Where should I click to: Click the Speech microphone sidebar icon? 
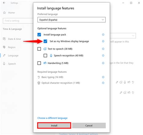pos(4,64)
